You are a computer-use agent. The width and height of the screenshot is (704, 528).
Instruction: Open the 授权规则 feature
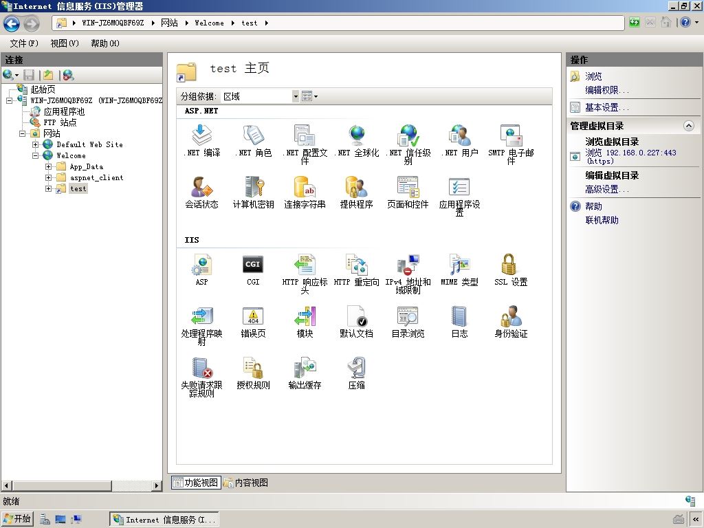tap(253, 373)
